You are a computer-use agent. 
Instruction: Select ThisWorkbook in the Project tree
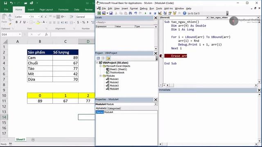coord(117,73)
